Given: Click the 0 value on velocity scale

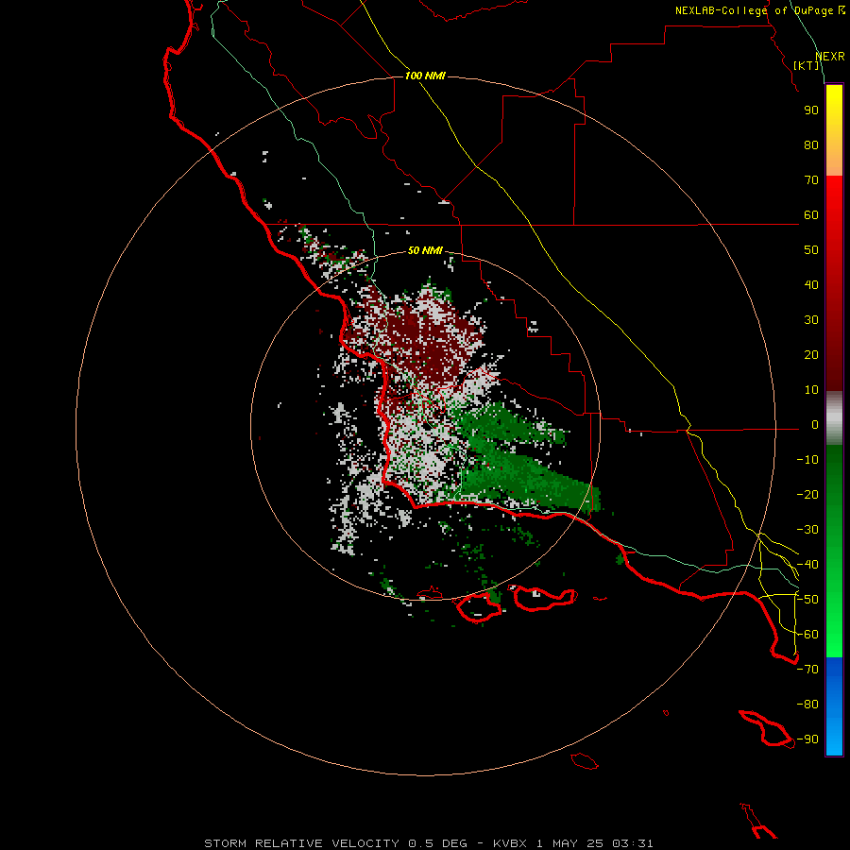Looking at the screenshot, I should pos(814,425).
